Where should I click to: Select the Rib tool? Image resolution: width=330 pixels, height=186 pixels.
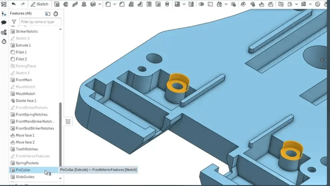(140, 4)
